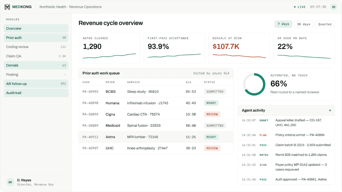Click the D. Reyes profile name
Viewport: 342px width, 192px height.
pos(24,180)
